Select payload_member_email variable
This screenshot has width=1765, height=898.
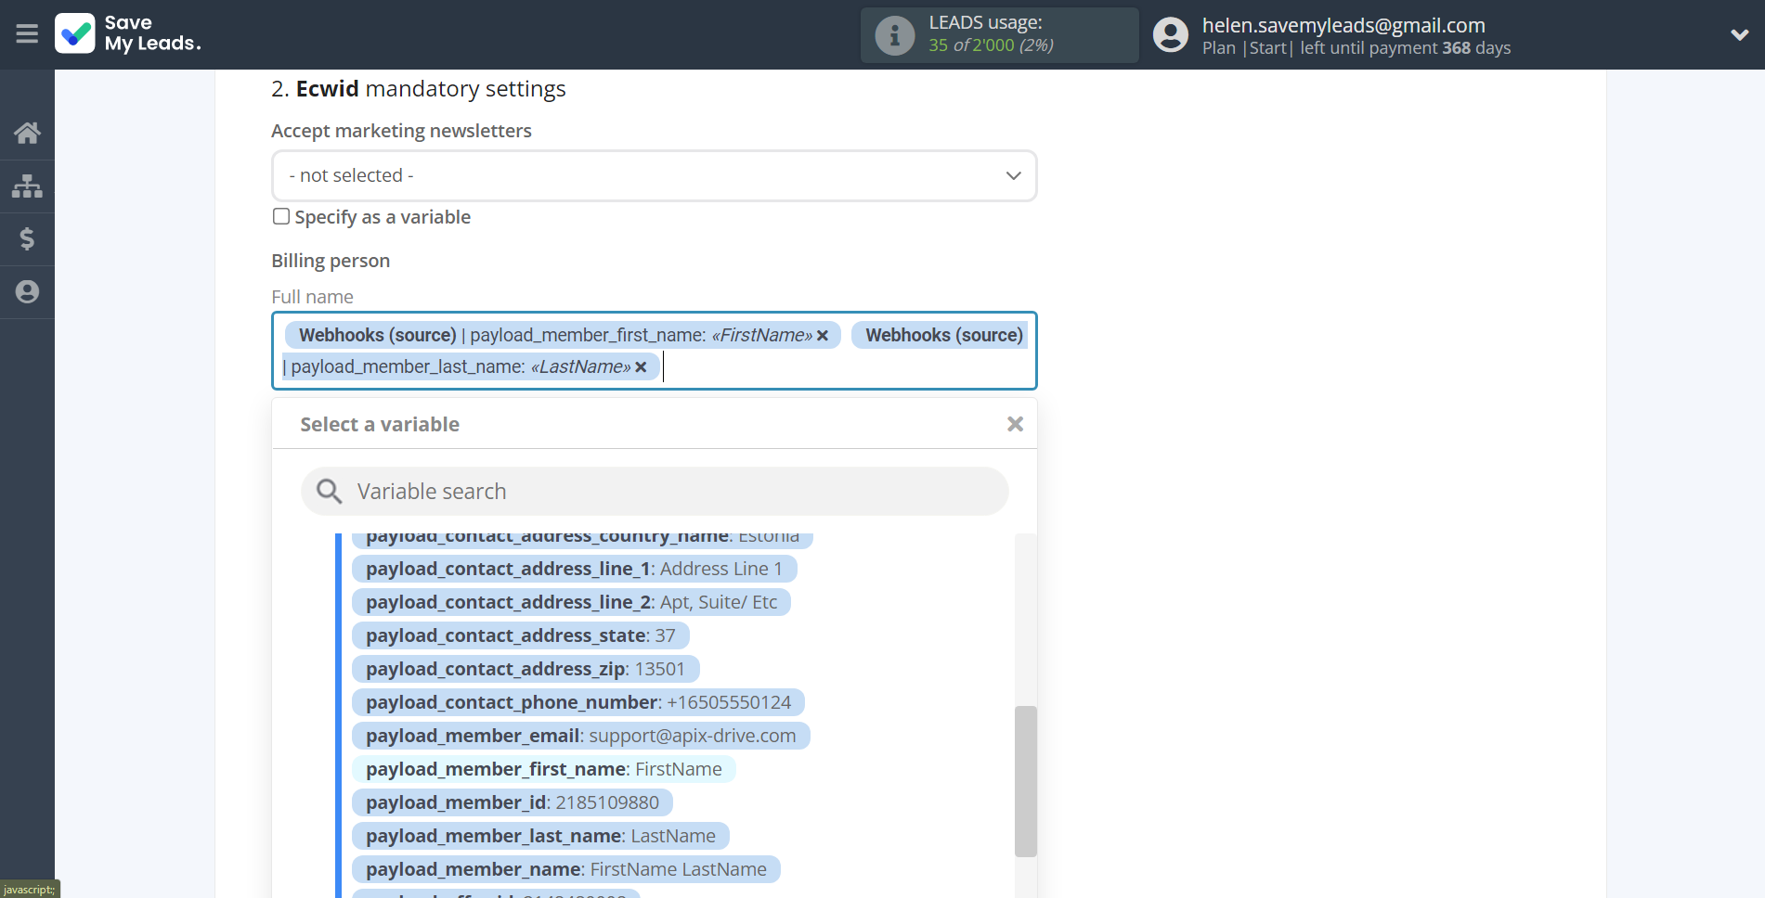(x=580, y=736)
